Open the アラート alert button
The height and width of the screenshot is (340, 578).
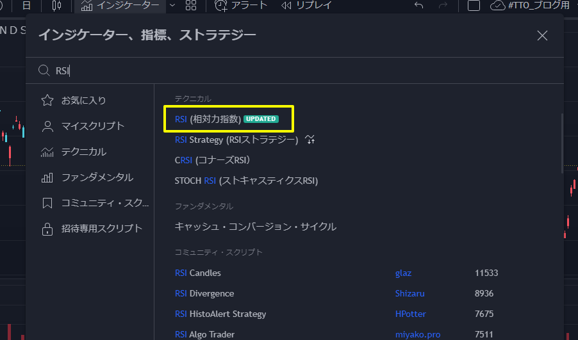(x=241, y=6)
